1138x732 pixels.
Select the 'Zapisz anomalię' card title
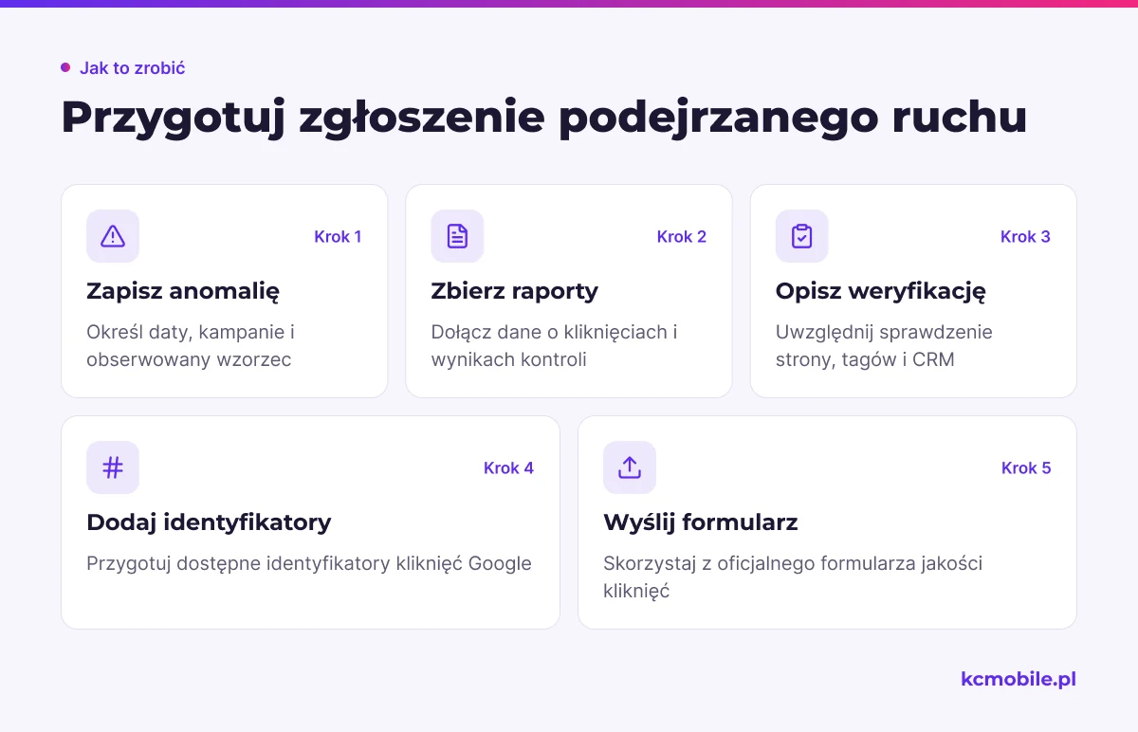(183, 291)
